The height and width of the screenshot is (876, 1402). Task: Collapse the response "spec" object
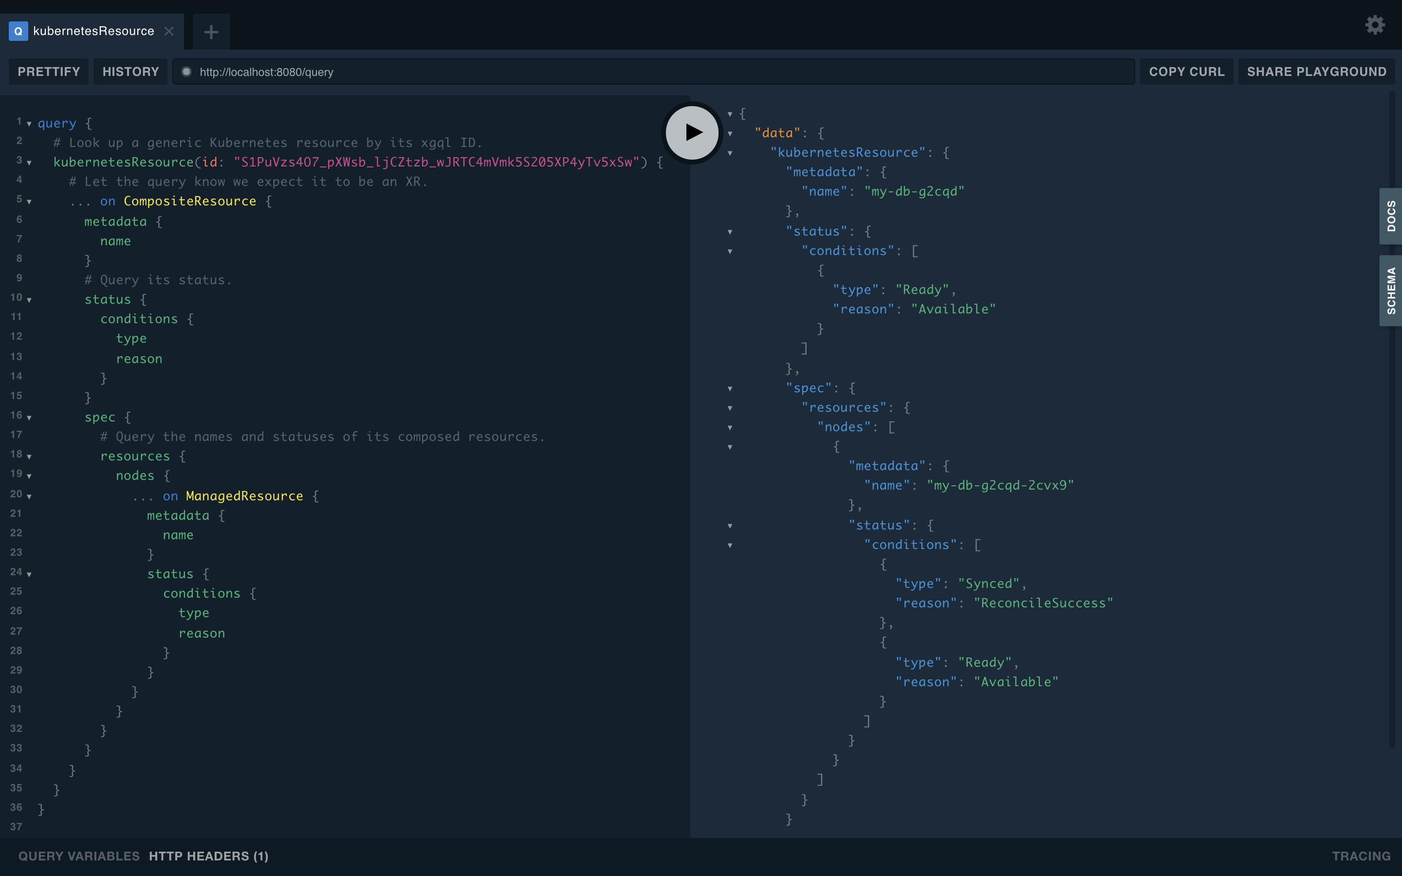click(730, 389)
